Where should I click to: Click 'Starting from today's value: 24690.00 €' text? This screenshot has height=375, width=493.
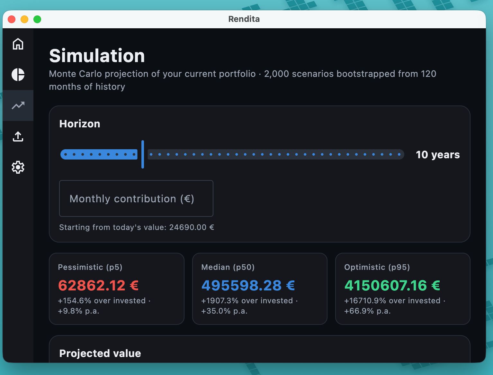tap(137, 227)
